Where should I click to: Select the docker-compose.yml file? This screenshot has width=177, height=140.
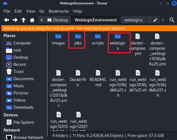138,45
